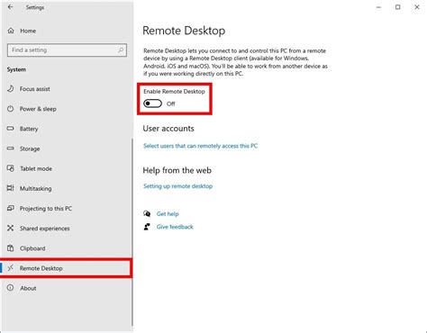Close the Settings window
This screenshot has height=333, width=427.
coord(417,7)
